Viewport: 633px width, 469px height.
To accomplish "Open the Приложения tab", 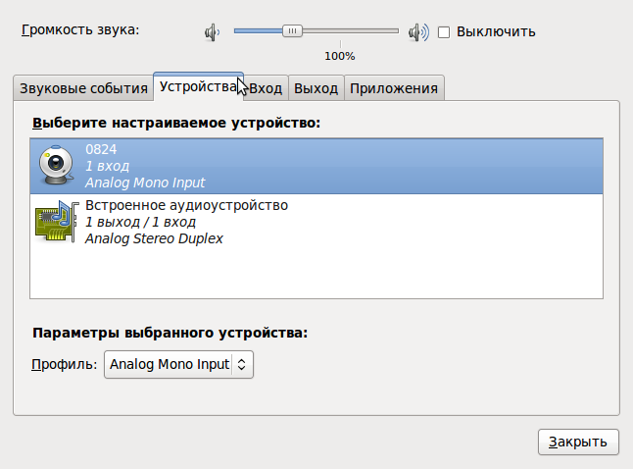I will coord(394,87).
